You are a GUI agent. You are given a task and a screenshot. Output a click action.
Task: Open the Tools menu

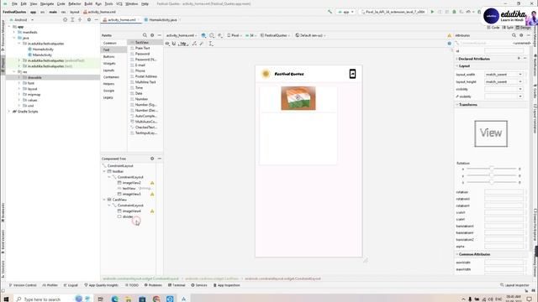click(108, 3)
